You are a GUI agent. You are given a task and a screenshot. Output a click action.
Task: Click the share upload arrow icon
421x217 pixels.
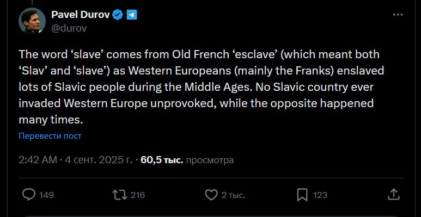coord(394,195)
